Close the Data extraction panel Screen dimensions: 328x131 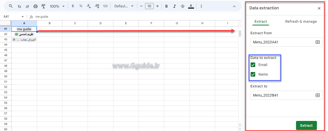[x=319, y=8]
